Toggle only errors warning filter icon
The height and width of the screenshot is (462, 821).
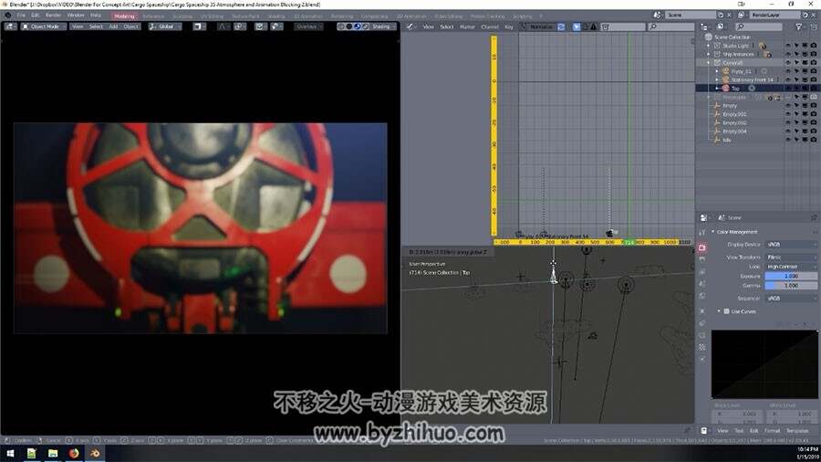point(593,26)
